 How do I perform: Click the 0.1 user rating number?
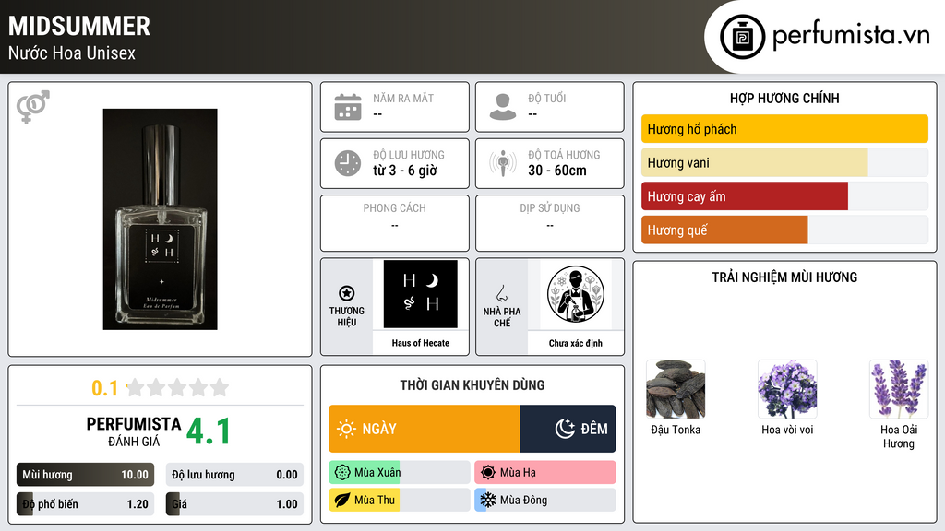pyautogui.click(x=105, y=388)
